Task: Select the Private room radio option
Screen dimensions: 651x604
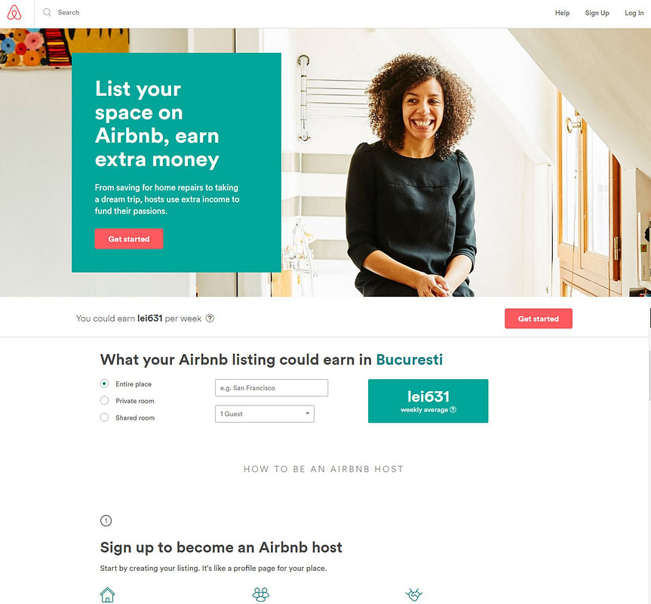Action: (x=104, y=400)
